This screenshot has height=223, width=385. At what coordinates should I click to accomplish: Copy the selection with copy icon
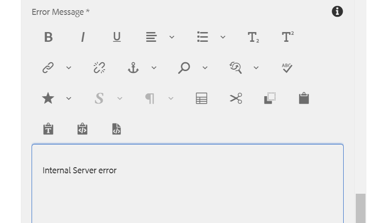[x=270, y=98]
